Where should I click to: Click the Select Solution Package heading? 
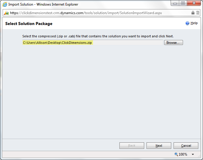pyautogui.click(x=29, y=24)
